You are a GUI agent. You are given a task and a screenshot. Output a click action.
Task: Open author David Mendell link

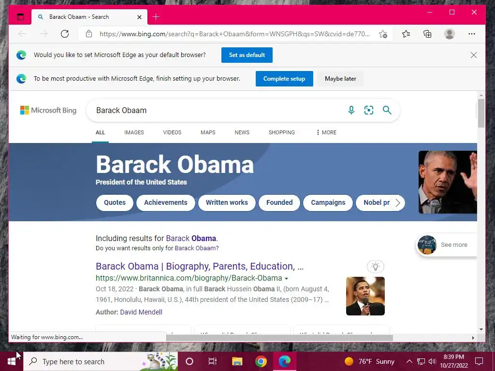[141, 312]
